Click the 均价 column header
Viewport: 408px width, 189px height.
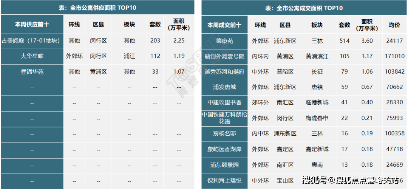(x=394, y=25)
